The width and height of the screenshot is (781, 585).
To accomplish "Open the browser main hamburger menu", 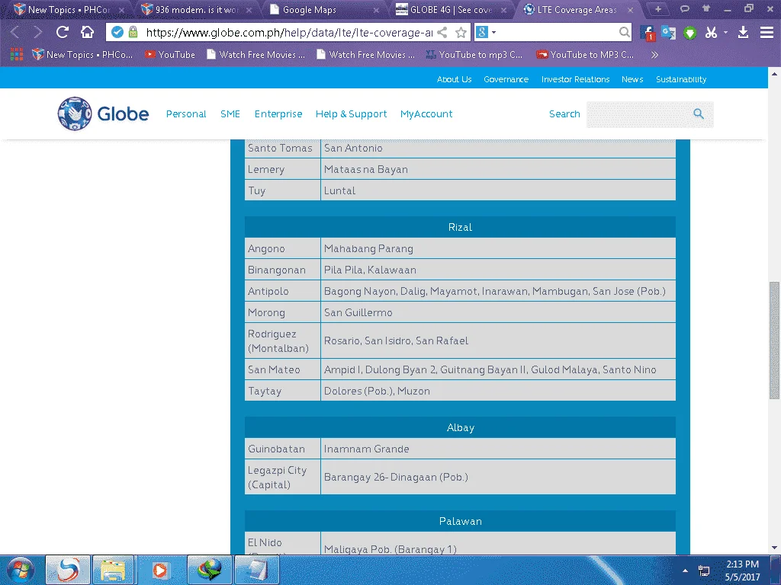I will click(x=767, y=33).
